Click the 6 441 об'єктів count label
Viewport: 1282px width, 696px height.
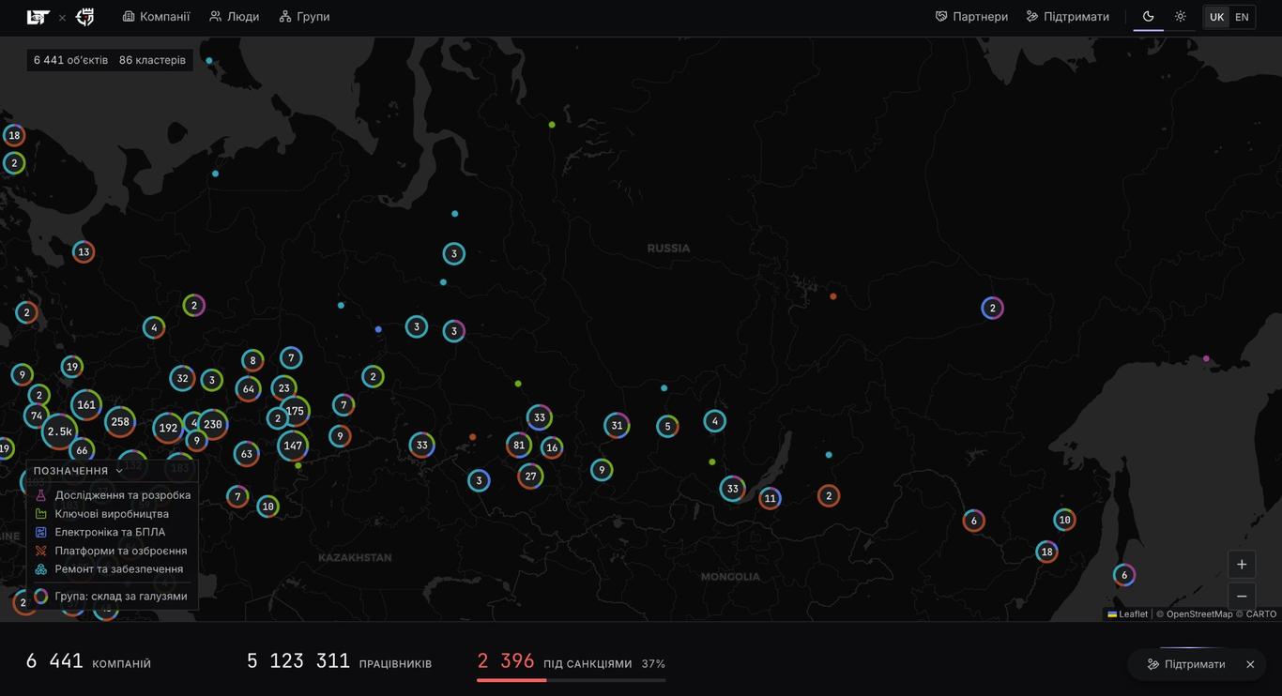(x=70, y=60)
